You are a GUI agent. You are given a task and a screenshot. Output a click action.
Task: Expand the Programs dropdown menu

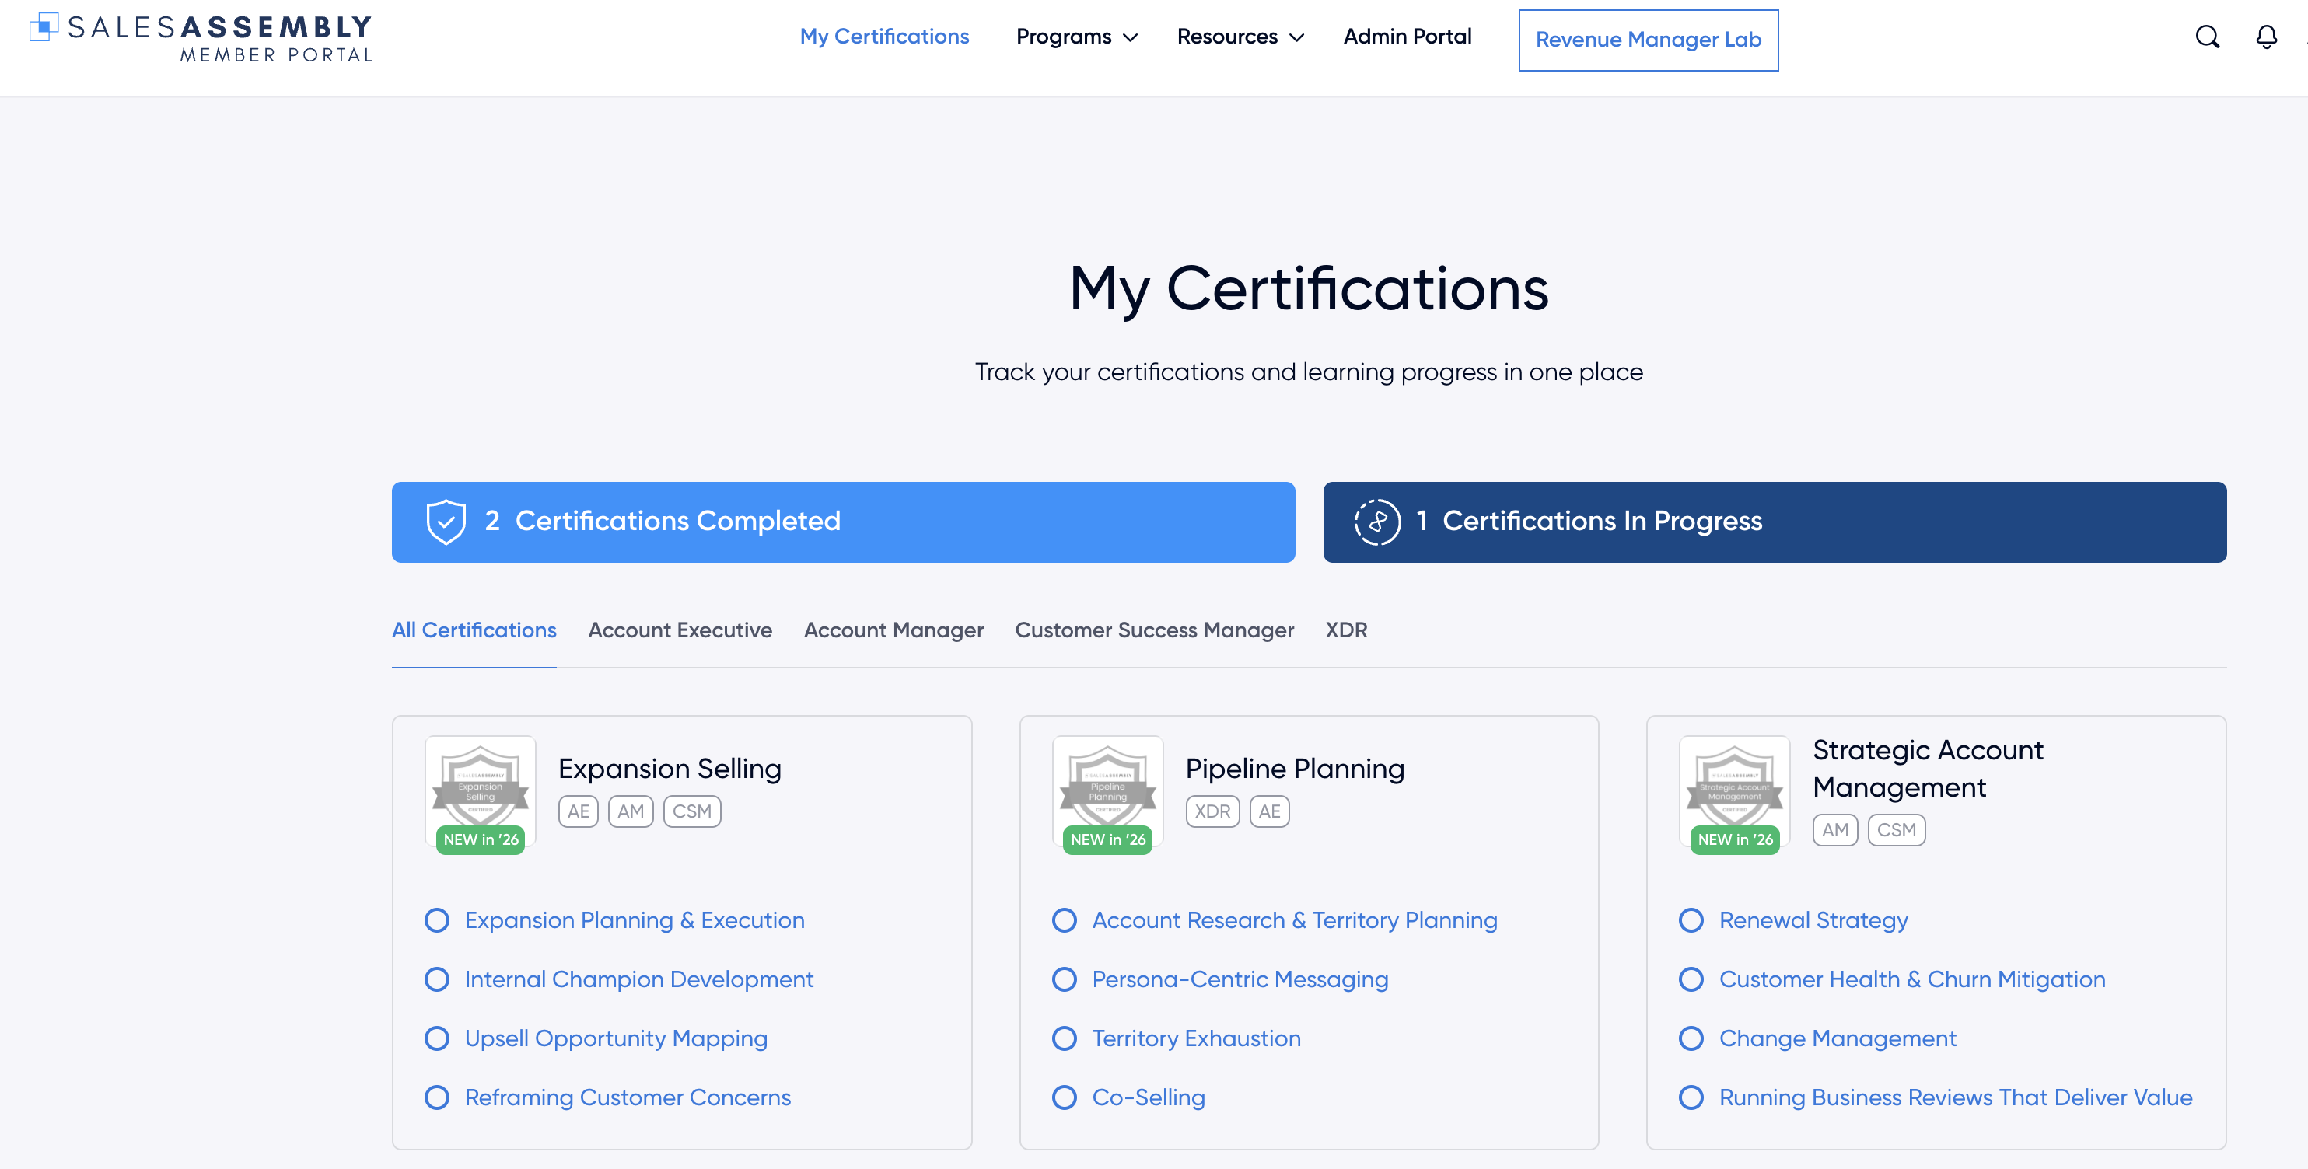pos(1076,37)
